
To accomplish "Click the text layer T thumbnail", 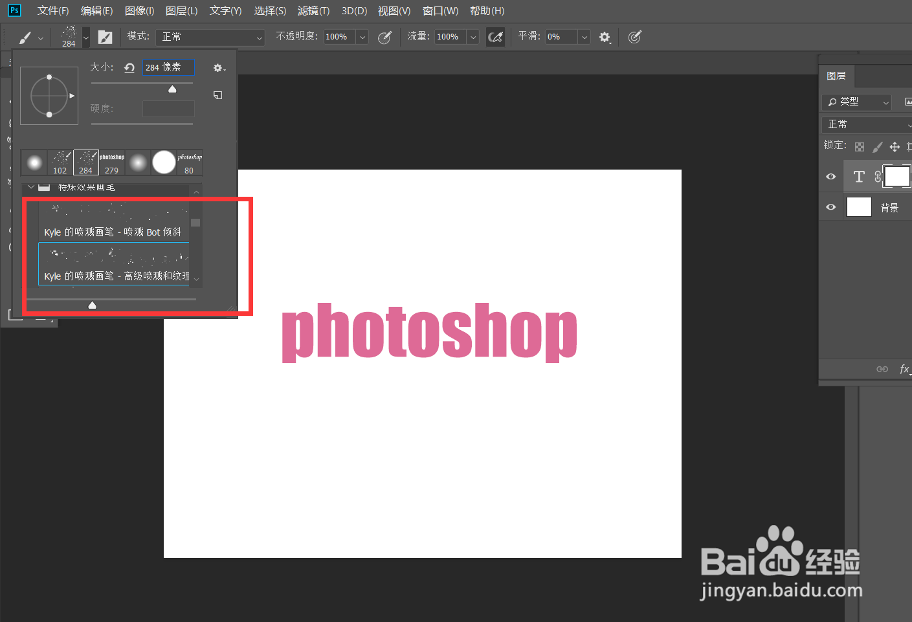I will [x=859, y=177].
